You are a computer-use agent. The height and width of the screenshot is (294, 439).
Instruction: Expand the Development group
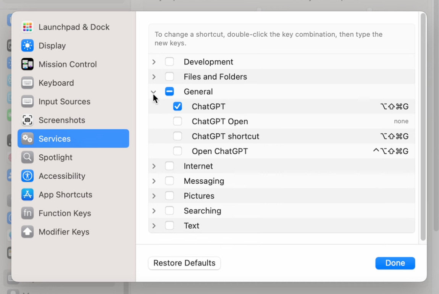[154, 62]
